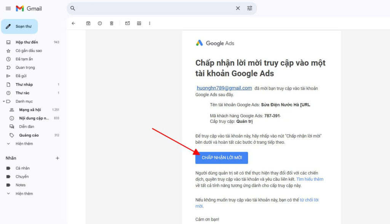This screenshot has width=390, height=224.
Task: Clear the search with the X icon
Action: click(238, 8)
